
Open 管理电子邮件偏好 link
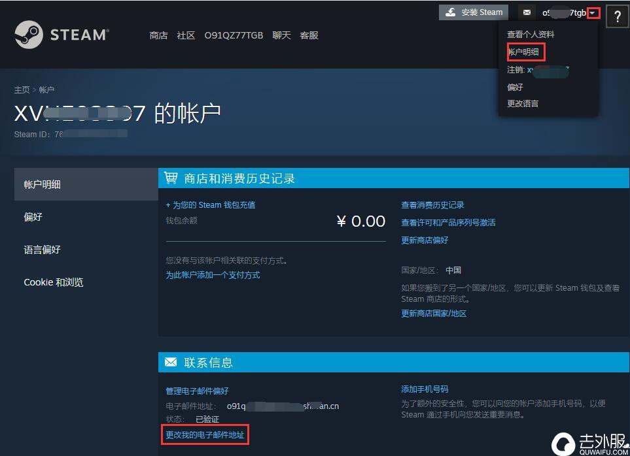pos(198,391)
